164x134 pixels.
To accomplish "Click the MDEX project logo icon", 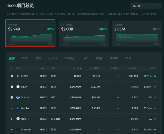I will pyautogui.click(x=18, y=76).
